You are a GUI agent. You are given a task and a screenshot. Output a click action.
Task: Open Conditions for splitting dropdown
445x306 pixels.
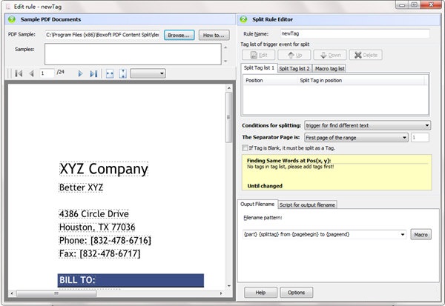[368, 125]
